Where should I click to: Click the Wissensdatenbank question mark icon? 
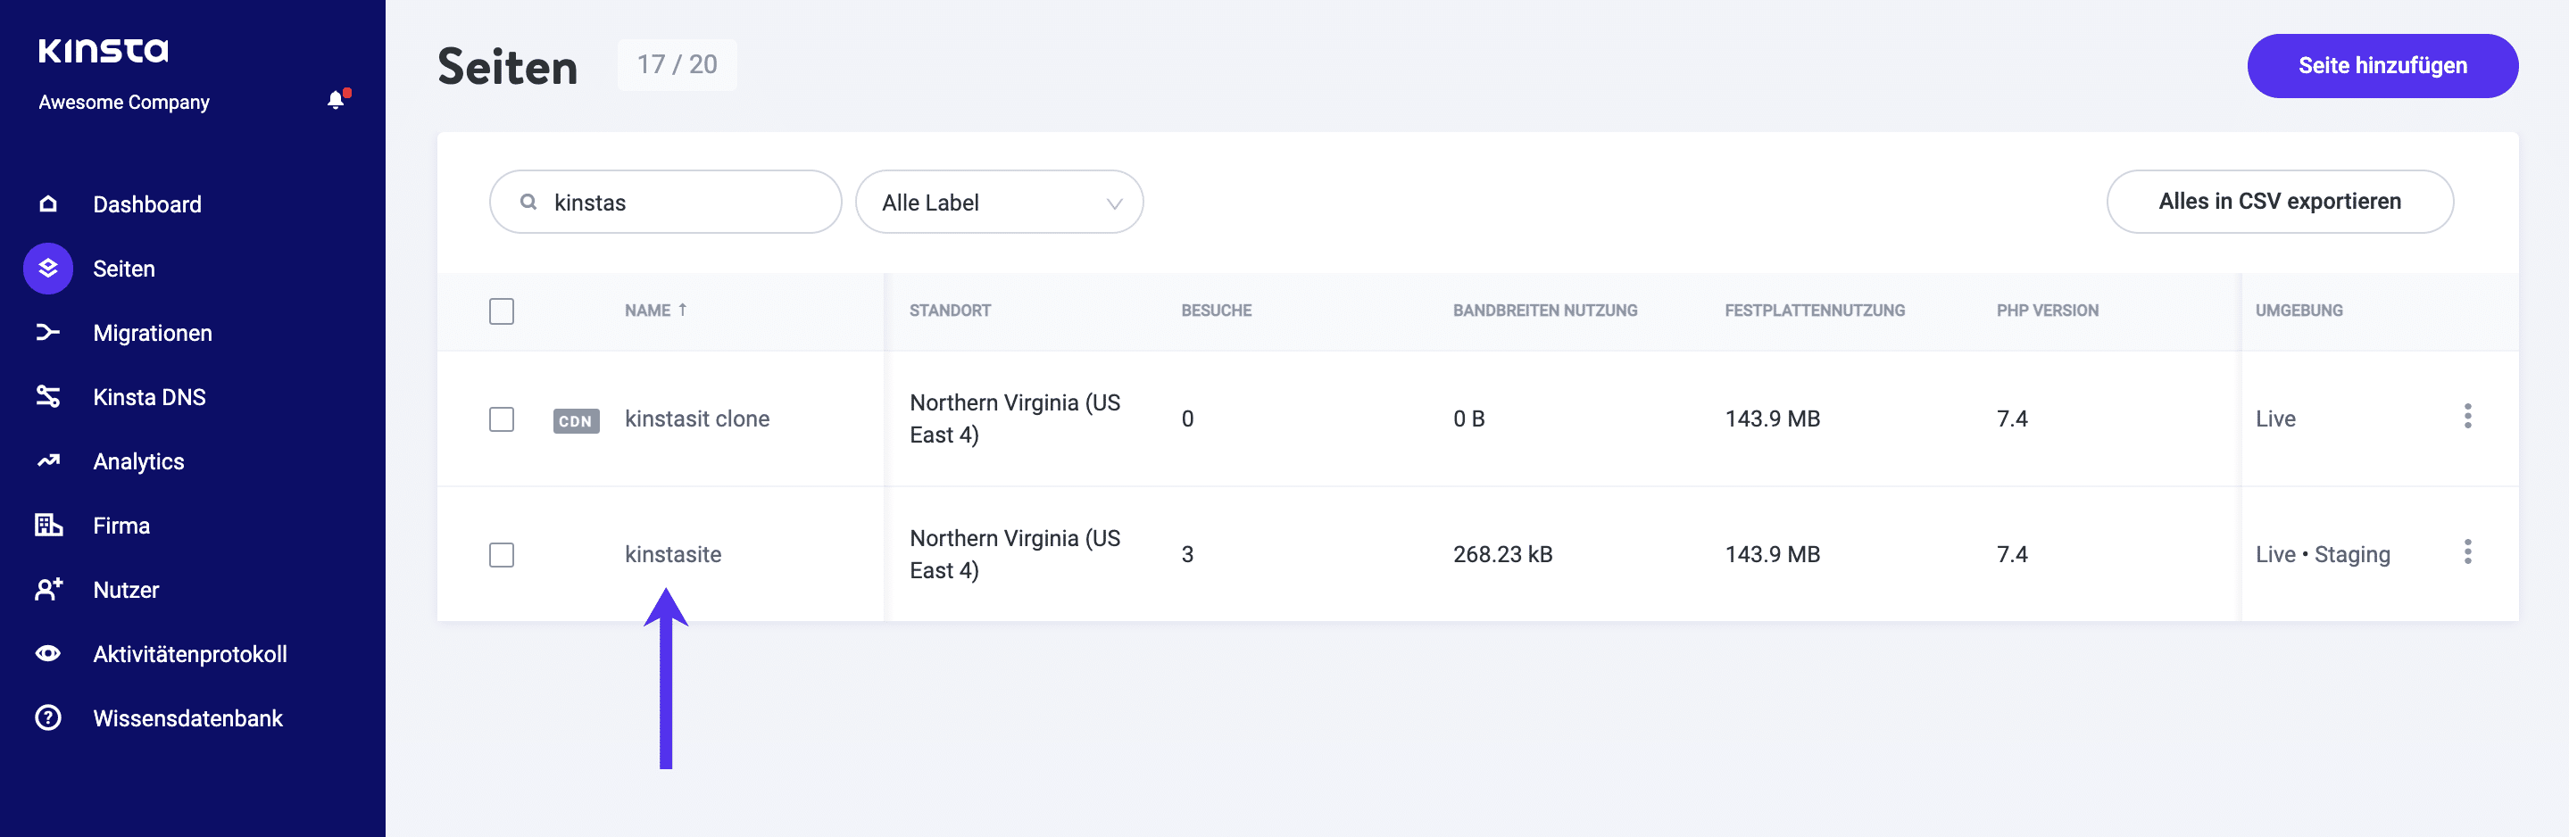48,717
